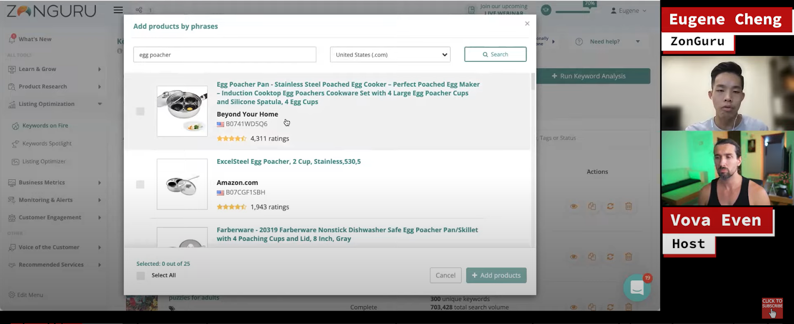Click the Add products button
Image resolution: width=794 pixels, height=324 pixels.
(x=496, y=275)
